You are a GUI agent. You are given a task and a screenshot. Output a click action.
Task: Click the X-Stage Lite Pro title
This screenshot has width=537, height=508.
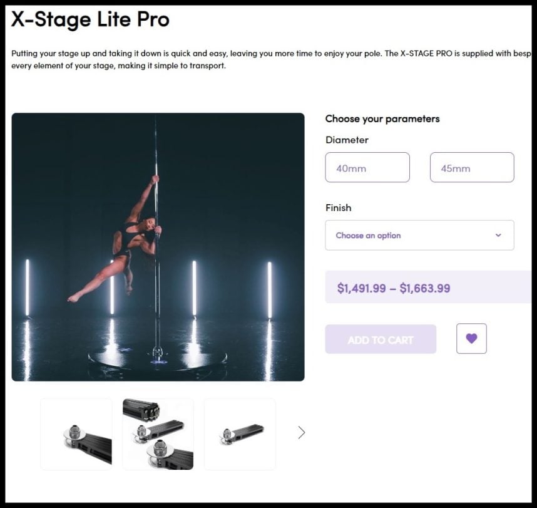90,19
